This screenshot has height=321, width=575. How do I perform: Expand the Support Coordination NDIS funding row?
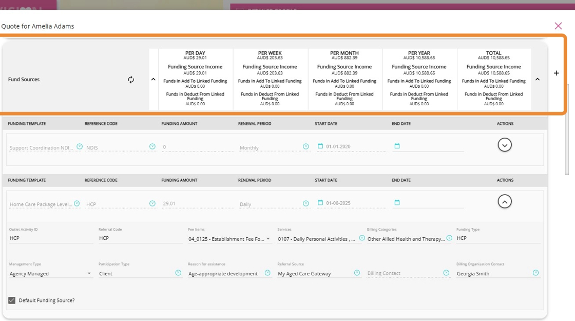tap(505, 145)
